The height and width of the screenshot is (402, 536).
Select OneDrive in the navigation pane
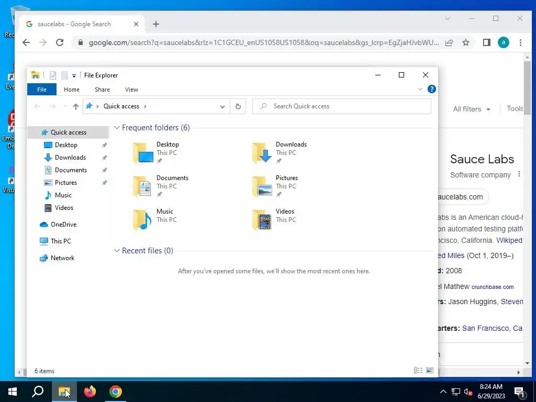point(63,225)
